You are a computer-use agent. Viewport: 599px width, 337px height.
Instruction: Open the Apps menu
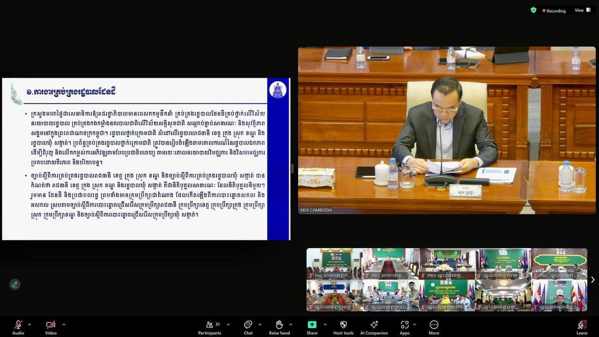coord(404,325)
